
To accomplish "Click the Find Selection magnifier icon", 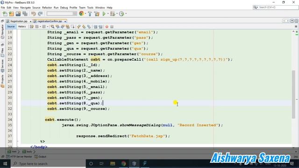I will click(52, 27).
